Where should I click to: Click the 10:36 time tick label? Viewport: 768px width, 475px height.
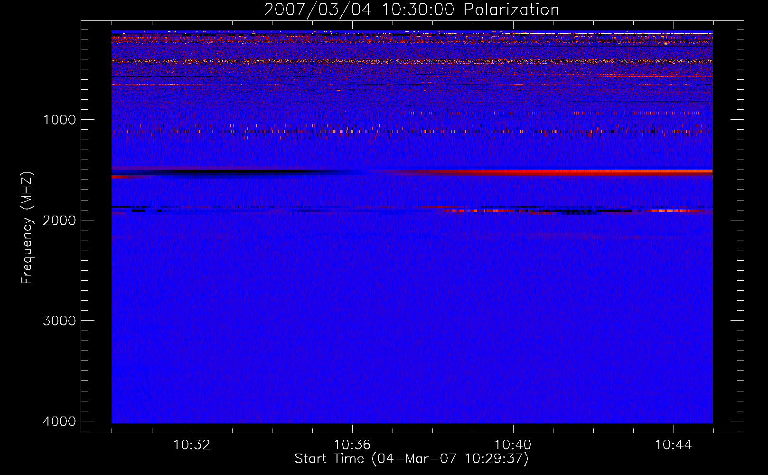pyautogui.click(x=352, y=445)
